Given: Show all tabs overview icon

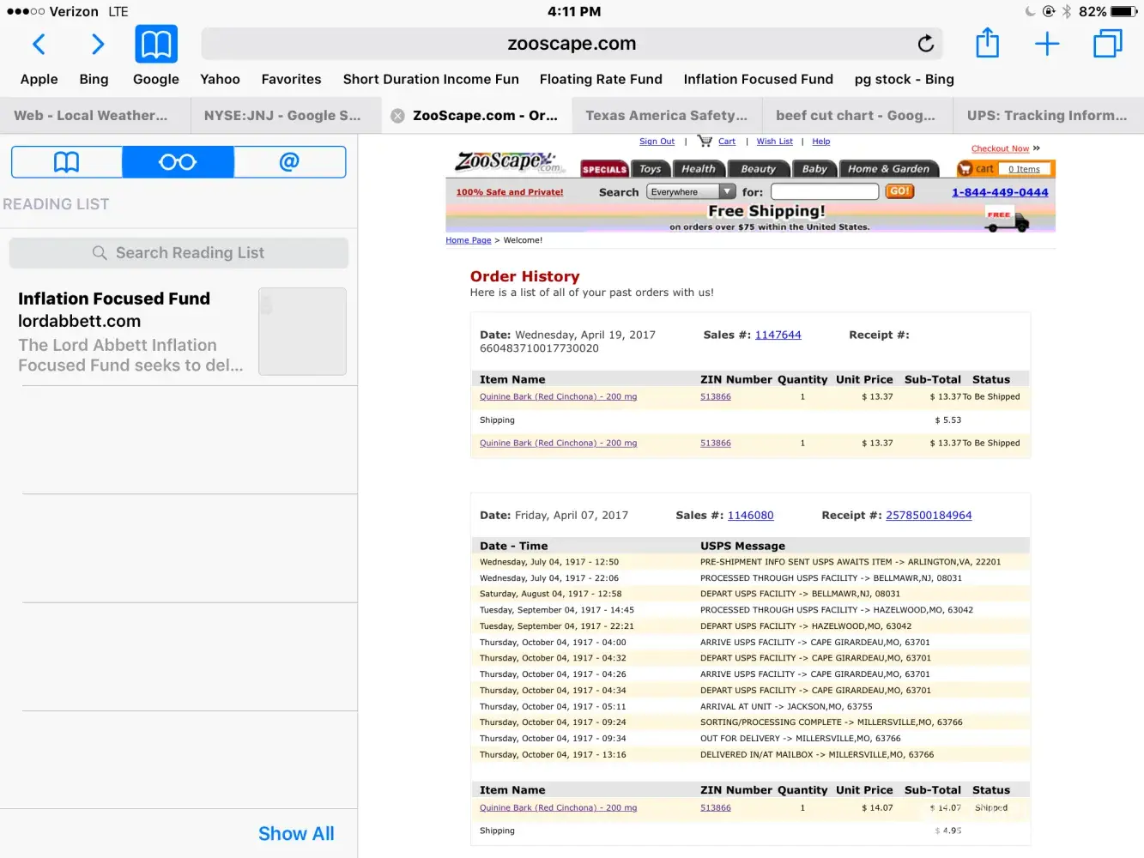Looking at the screenshot, I should point(1107,44).
